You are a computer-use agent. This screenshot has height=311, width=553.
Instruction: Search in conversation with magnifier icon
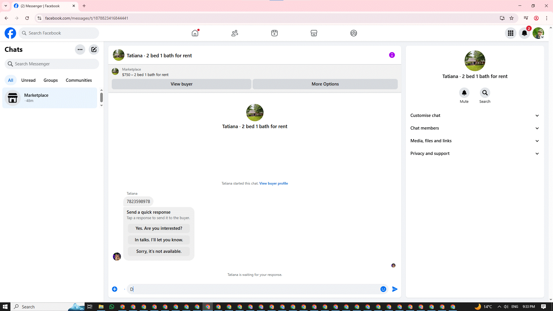click(485, 93)
